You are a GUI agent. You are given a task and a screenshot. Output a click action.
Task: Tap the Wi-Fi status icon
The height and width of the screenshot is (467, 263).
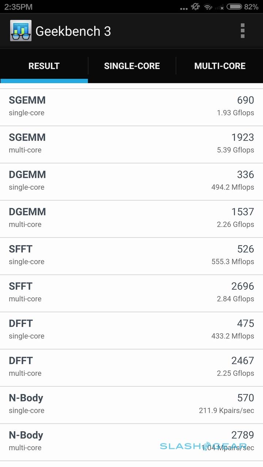pyautogui.click(x=208, y=7)
